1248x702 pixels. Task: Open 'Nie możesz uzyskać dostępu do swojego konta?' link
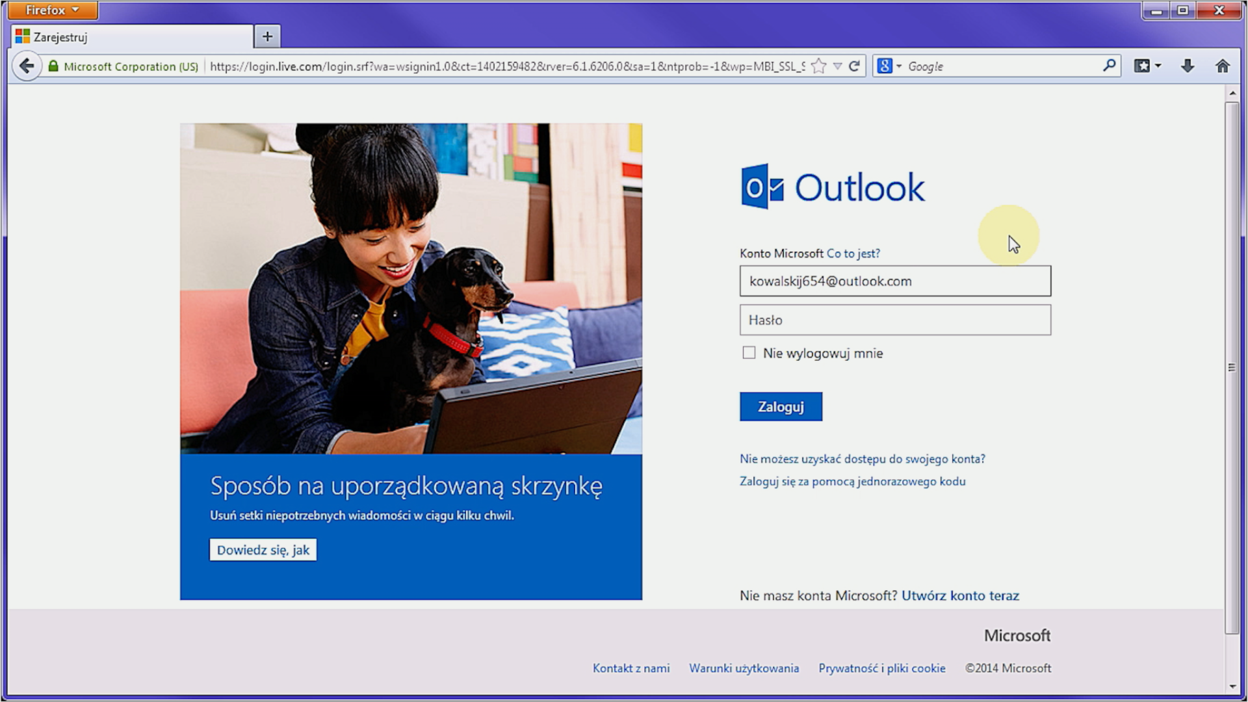tap(863, 459)
